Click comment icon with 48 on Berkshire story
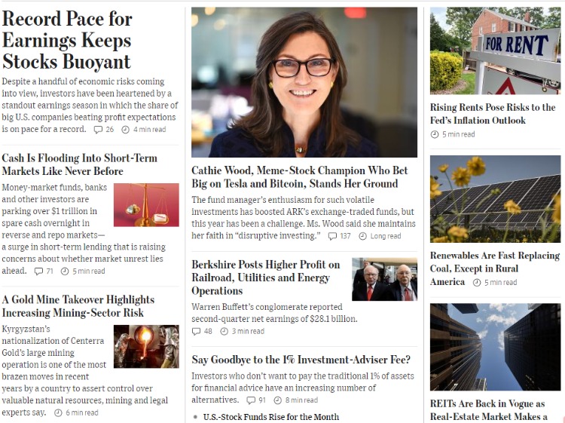 (x=196, y=331)
